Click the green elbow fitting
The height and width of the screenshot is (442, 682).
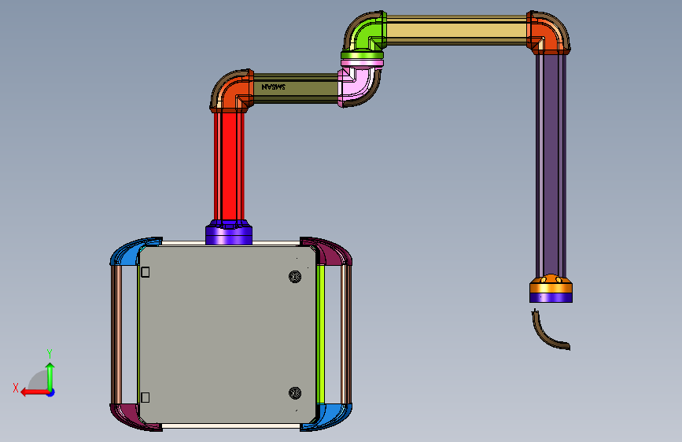[367, 34]
